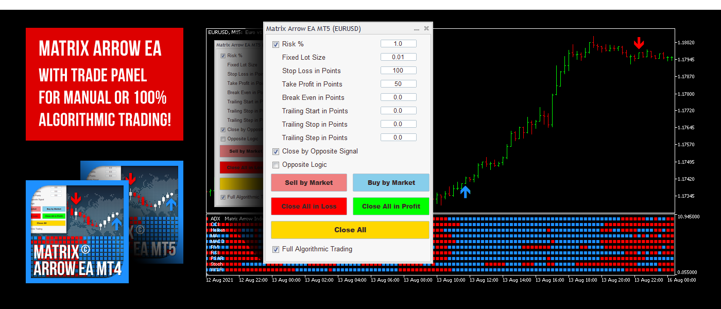Open the Matrix Arrow EA MT4 logo
Screen dimensions: 721x309
pos(77,232)
